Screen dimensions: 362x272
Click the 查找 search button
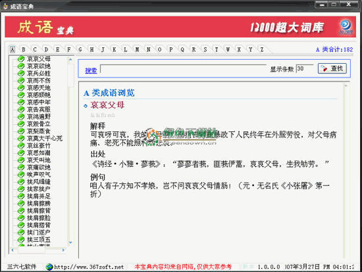click(332, 68)
